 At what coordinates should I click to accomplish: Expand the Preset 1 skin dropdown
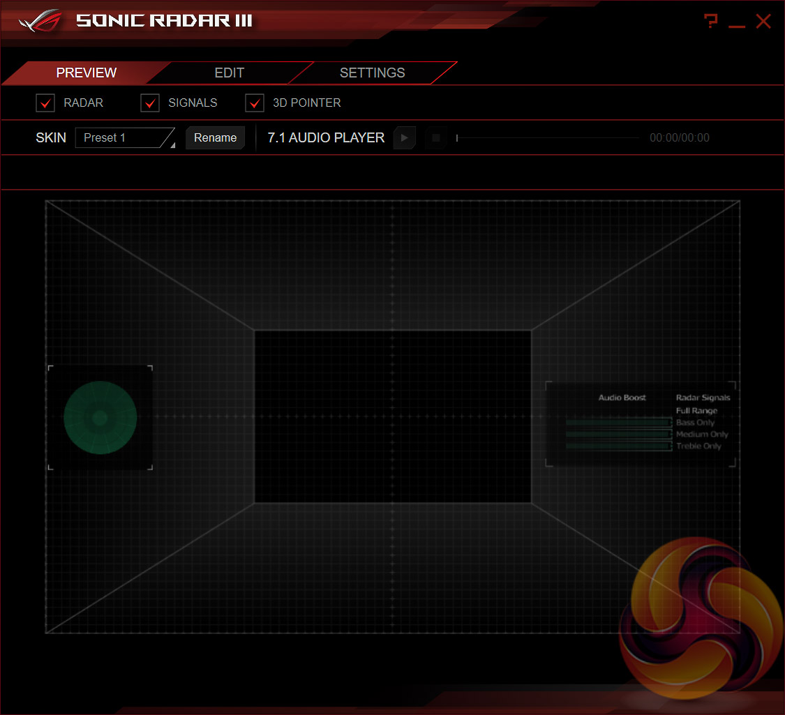(x=125, y=137)
